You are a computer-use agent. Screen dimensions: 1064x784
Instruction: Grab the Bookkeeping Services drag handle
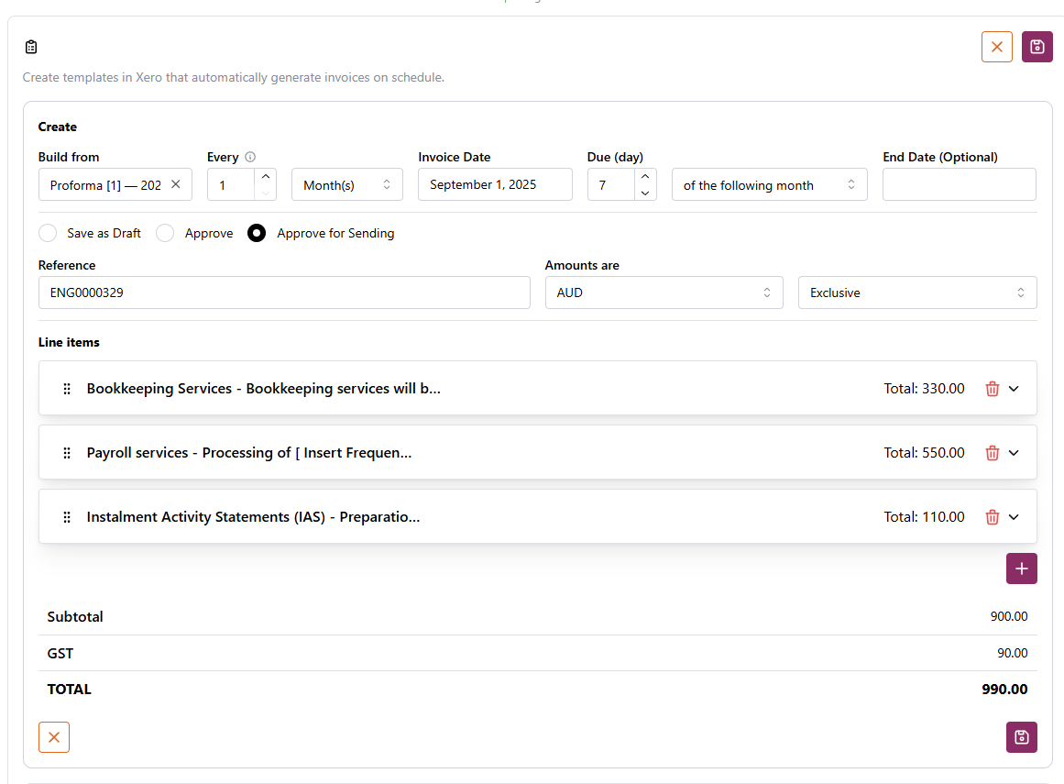(x=67, y=389)
